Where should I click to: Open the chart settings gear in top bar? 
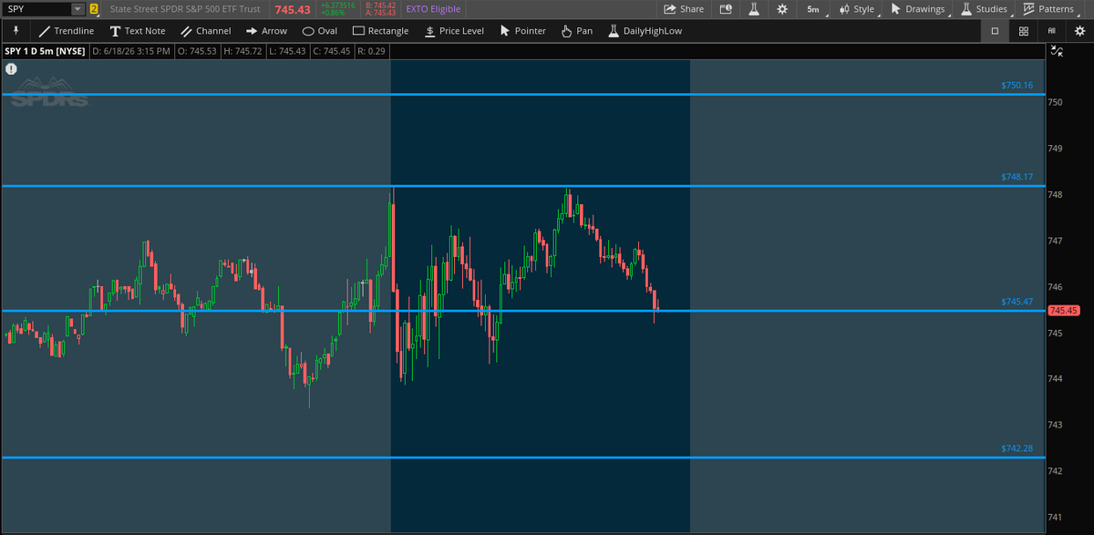(x=781, y=9)
